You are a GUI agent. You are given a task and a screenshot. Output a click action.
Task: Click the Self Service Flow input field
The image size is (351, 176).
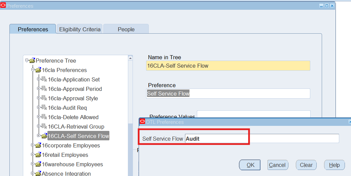(261, 139)
